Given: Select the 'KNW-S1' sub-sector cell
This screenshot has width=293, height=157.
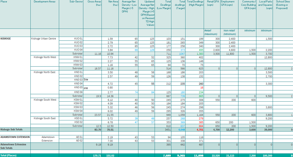Looking at the screenshot, I should 78,57.
